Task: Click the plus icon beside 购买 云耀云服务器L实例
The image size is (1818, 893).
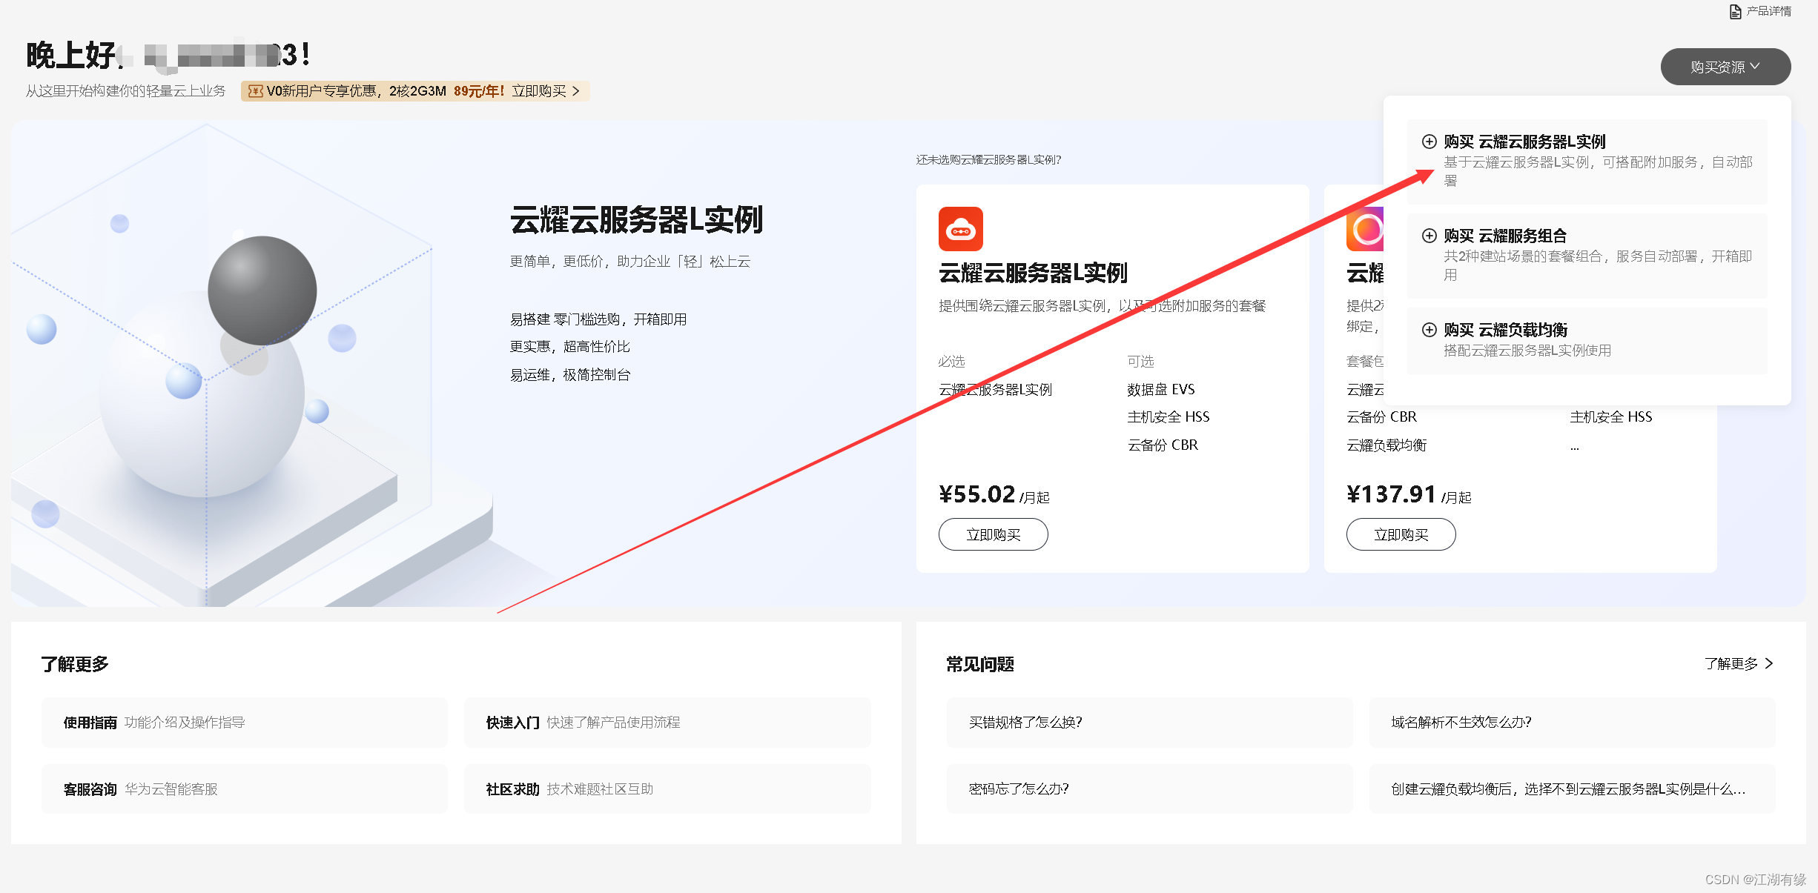Action: [1428, 141]
